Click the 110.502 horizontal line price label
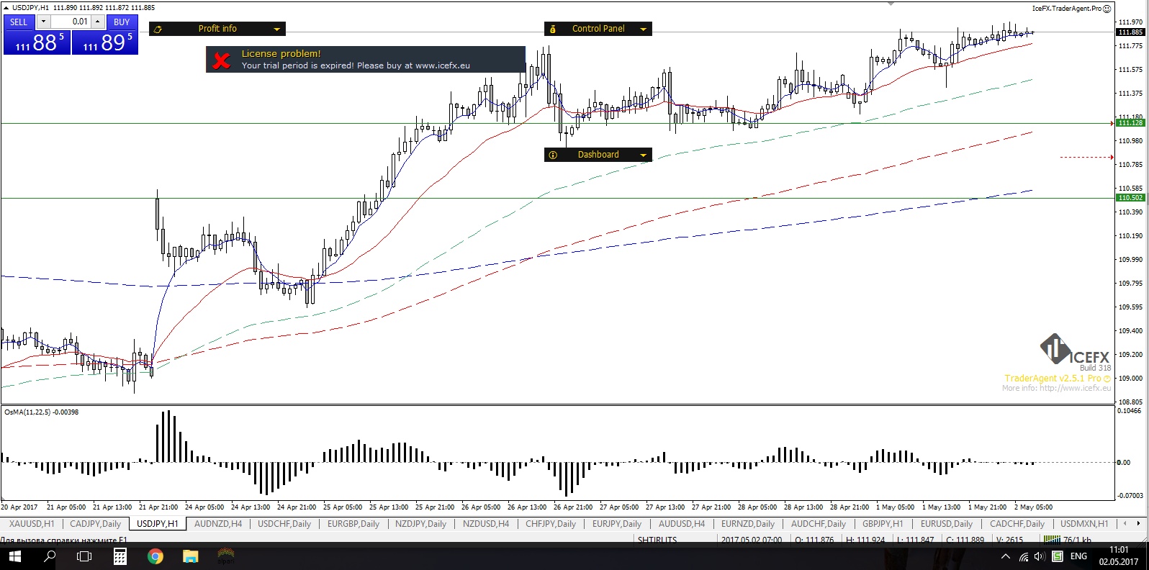1149x570 pixels. pyautogui.click(x=1130, y=198)
